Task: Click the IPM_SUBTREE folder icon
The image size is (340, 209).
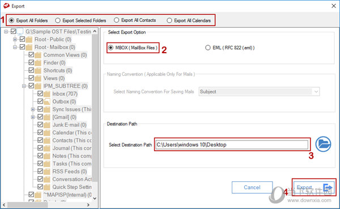Action: [38, 86]
